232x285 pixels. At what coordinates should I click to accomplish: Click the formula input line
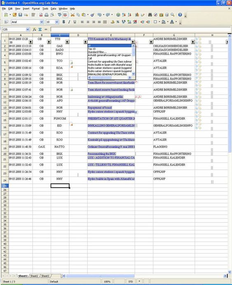point(141,29)
